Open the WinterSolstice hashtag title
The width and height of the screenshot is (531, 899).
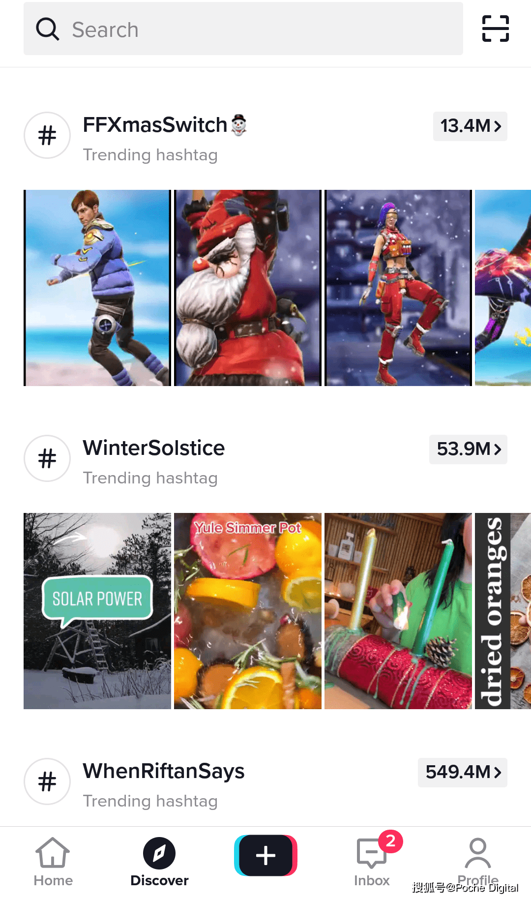pos(153,448)
